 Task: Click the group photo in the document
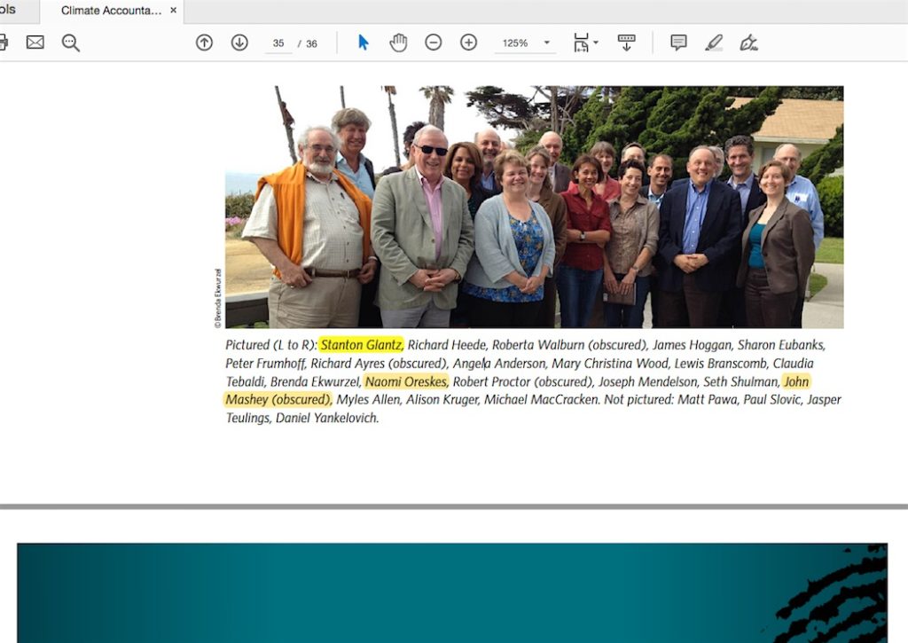click(x=534, y=207)
